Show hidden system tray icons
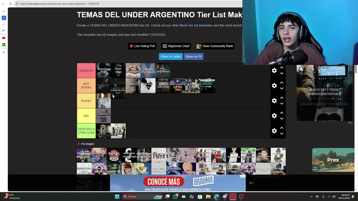 311,197
